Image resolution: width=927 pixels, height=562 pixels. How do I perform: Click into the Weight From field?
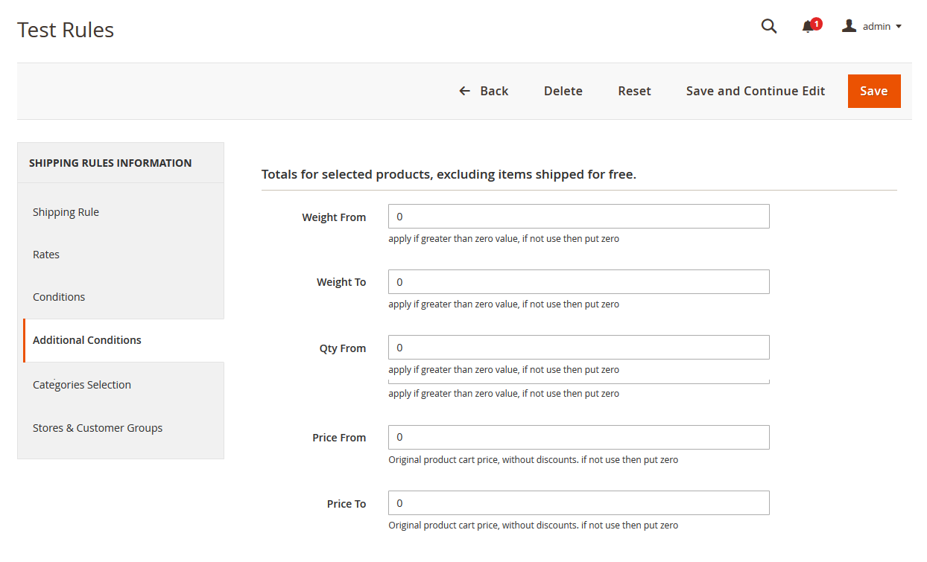(578, 217)
